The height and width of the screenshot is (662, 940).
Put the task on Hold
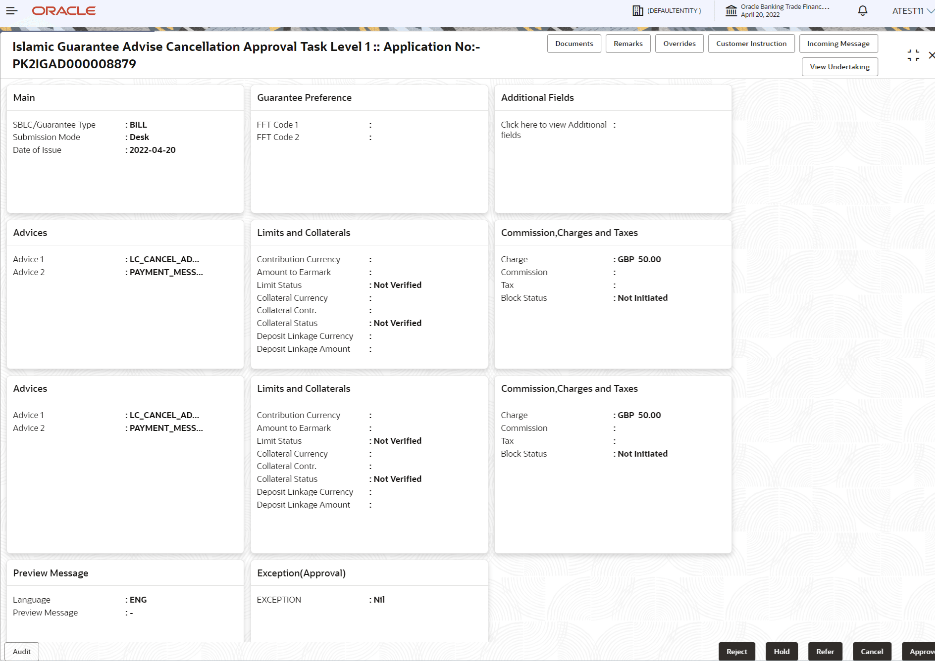point(782,651)
